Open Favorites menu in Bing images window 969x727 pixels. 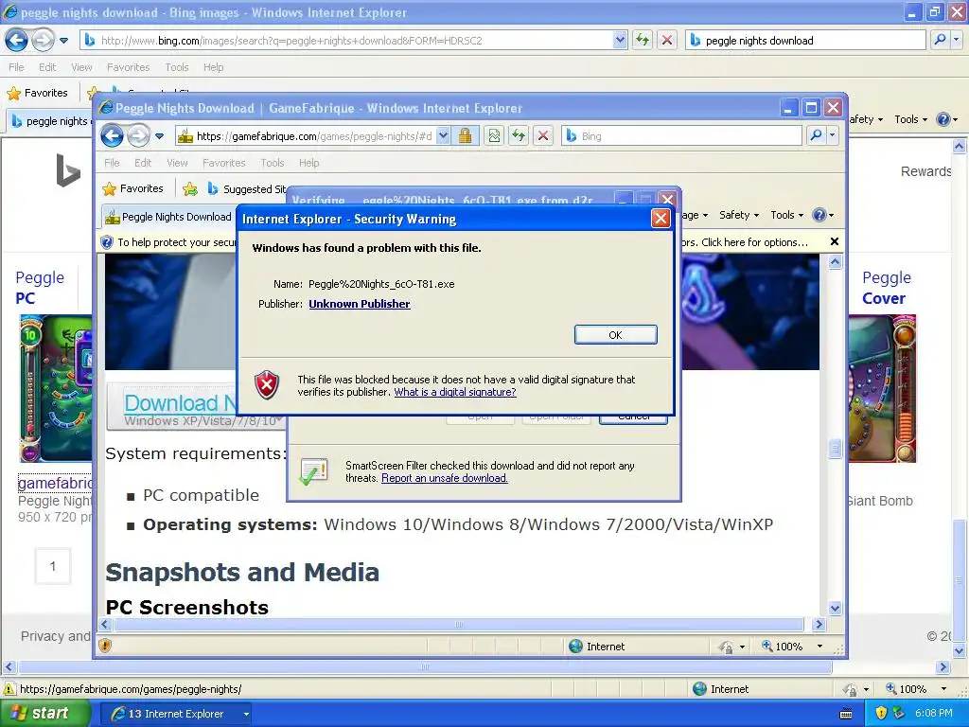coord(128,67)
